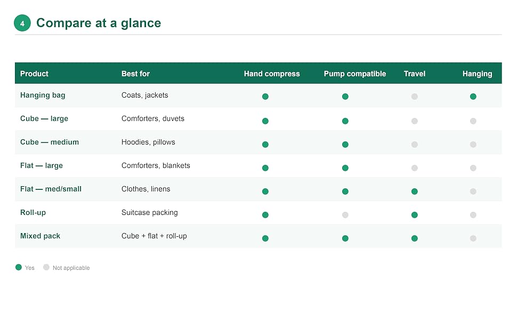Select the Mixed pack product name

[x=40, y=236]
